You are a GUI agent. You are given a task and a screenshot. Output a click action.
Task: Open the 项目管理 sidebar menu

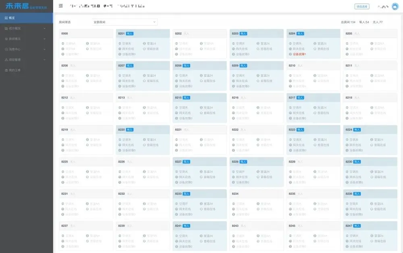click(x=26, y=60)
